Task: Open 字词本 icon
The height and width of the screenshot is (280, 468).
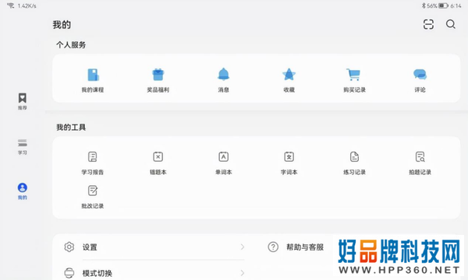Action: coord(289,156)
